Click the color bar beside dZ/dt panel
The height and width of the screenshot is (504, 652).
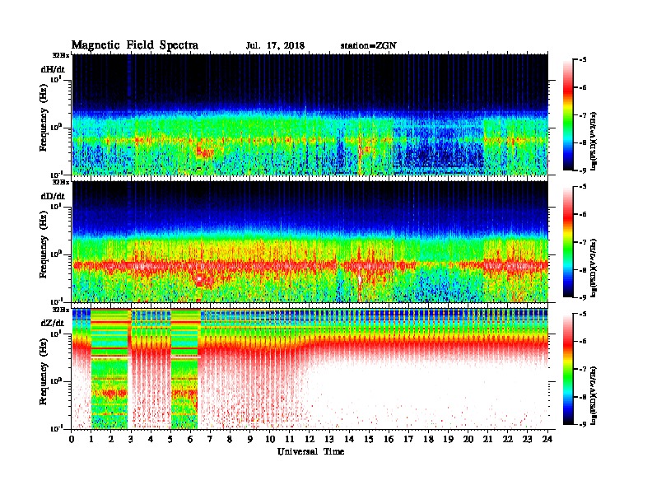(x=568, y=369)
